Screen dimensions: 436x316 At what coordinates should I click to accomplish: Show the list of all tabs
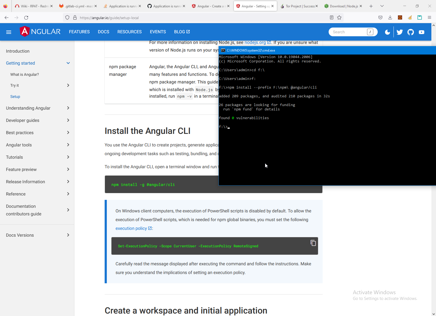(382, 6)
